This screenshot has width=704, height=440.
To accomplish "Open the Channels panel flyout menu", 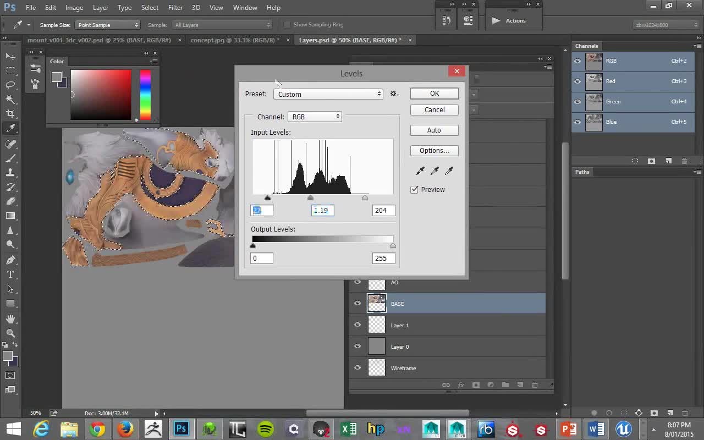I will click(697, 46).
